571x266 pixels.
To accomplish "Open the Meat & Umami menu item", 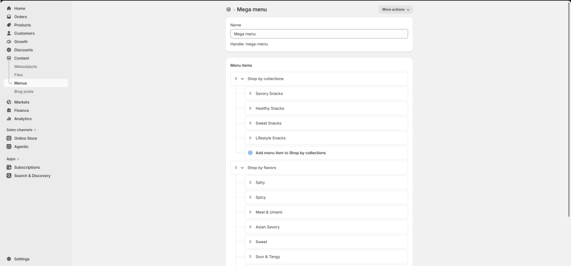I will pyautogui.click(x=326, y=212).
